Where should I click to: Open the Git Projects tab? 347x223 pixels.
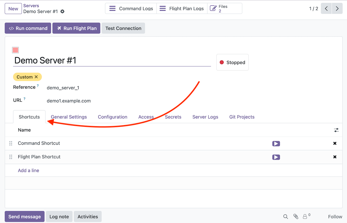242,117
